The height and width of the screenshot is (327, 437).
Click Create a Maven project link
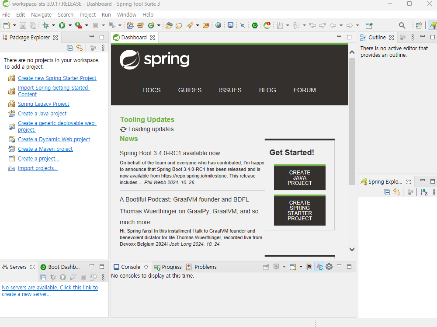(45, 149)
